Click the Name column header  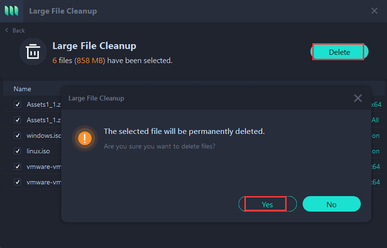(x=22, y=89)
